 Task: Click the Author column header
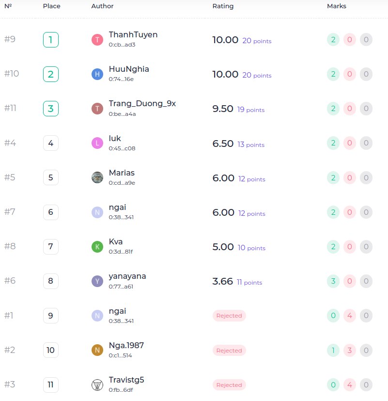coord(102,6)
